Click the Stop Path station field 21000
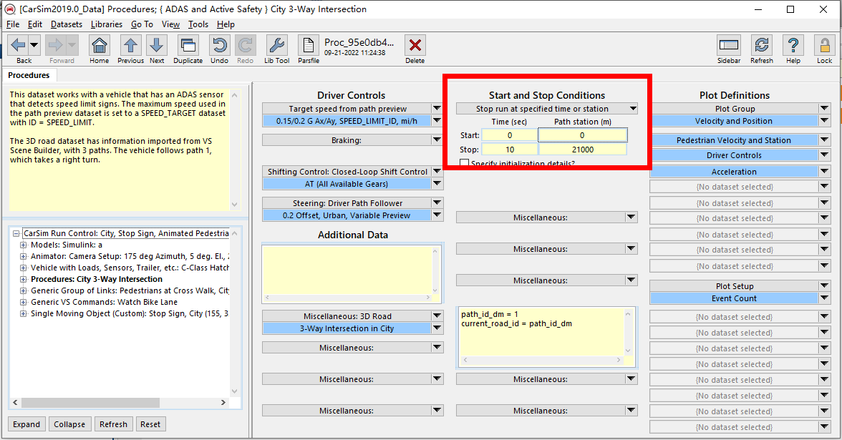 click(583, 150)
